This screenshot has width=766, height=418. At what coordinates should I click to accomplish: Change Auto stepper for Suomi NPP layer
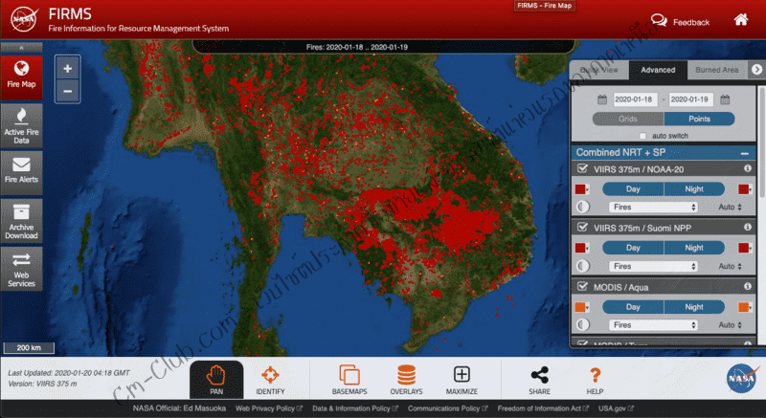(x=731, y=266)
